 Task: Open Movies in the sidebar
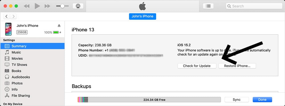tap(32, 58)
